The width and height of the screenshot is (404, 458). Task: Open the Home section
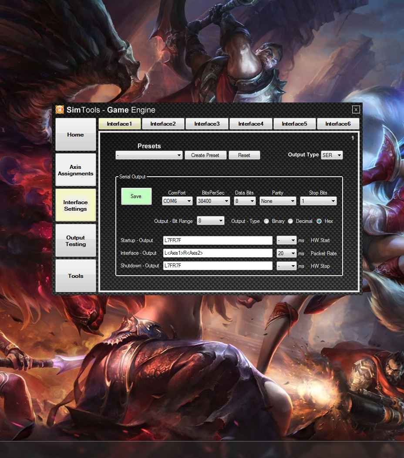pyautogui.click(x=75, y=134)
